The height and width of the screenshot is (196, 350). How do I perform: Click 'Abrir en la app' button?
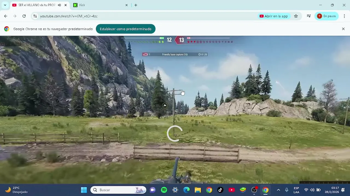274,16
